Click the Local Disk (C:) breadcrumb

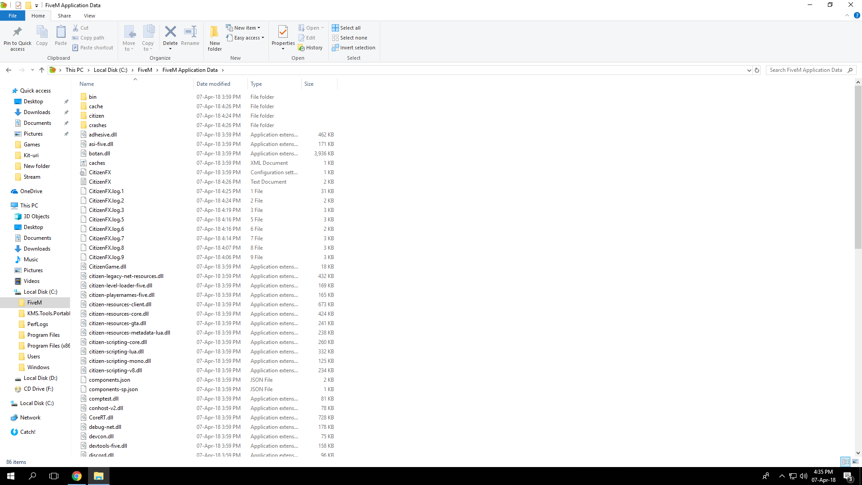tap(110, 70)
